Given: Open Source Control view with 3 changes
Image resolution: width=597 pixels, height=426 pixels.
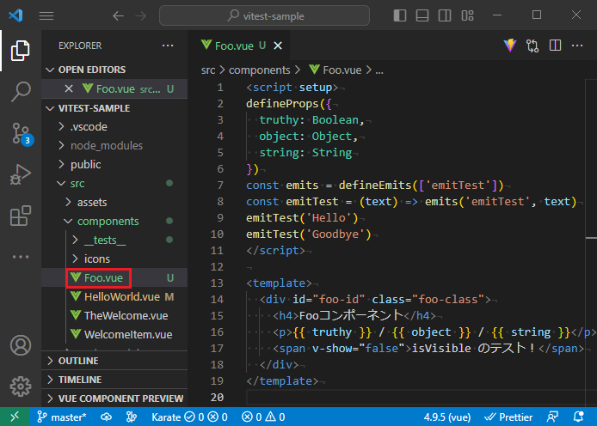Looking at the screenshot, I should click(x=22, y=134).
